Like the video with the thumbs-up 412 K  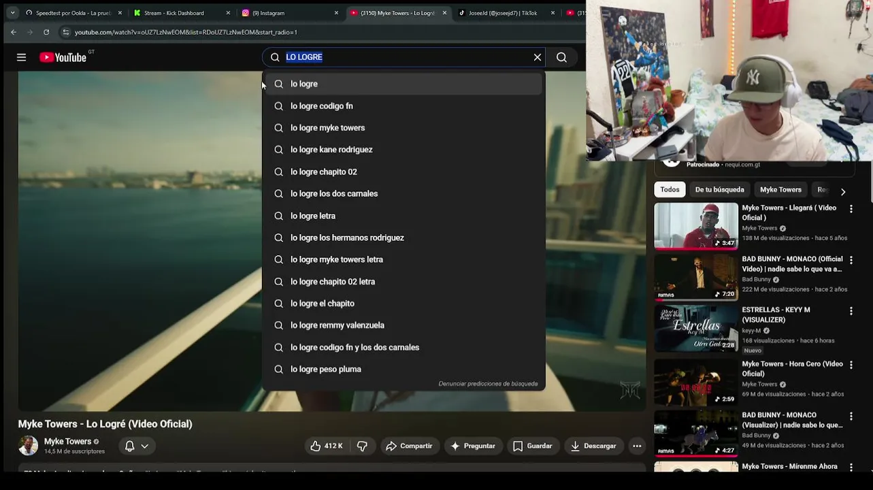327,446
